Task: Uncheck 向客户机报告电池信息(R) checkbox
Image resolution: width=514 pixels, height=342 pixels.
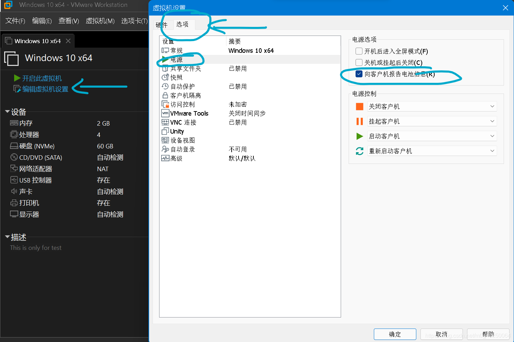Action: coord(359,74)
